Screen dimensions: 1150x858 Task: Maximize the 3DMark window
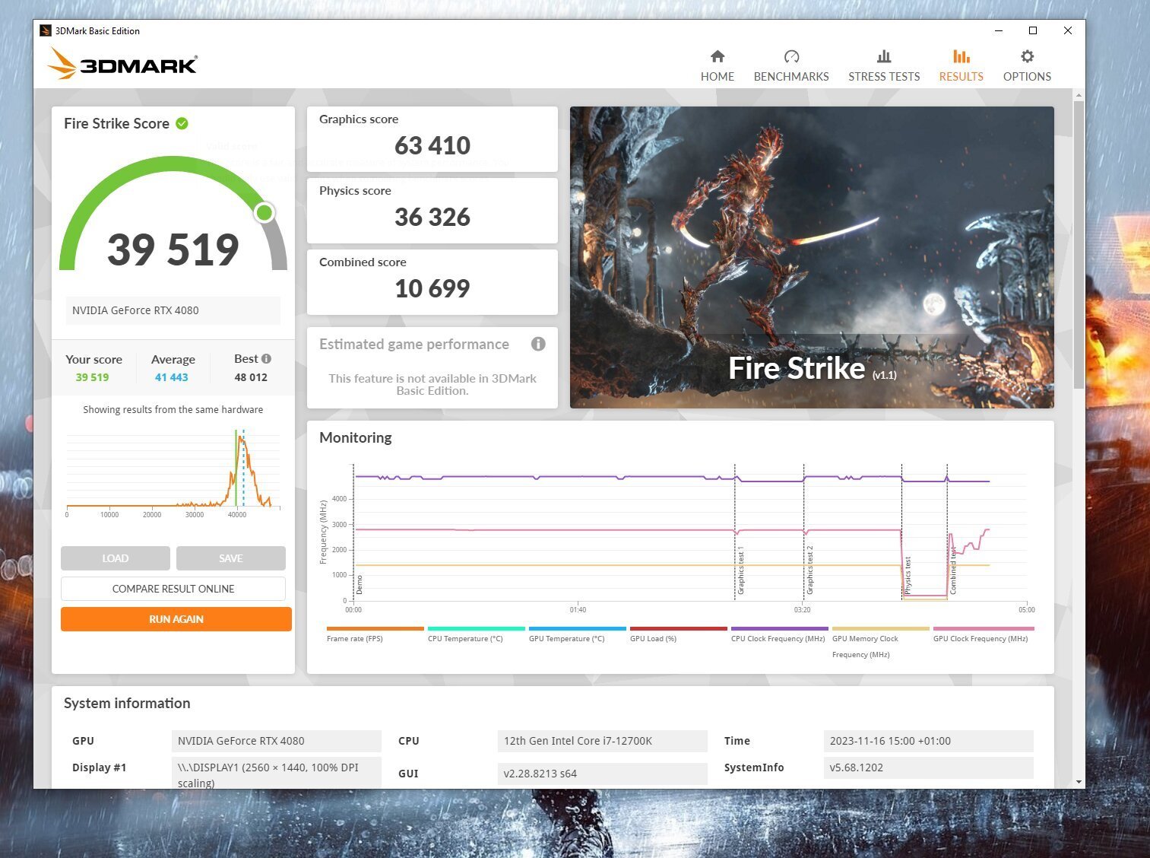click(1033, 30)
